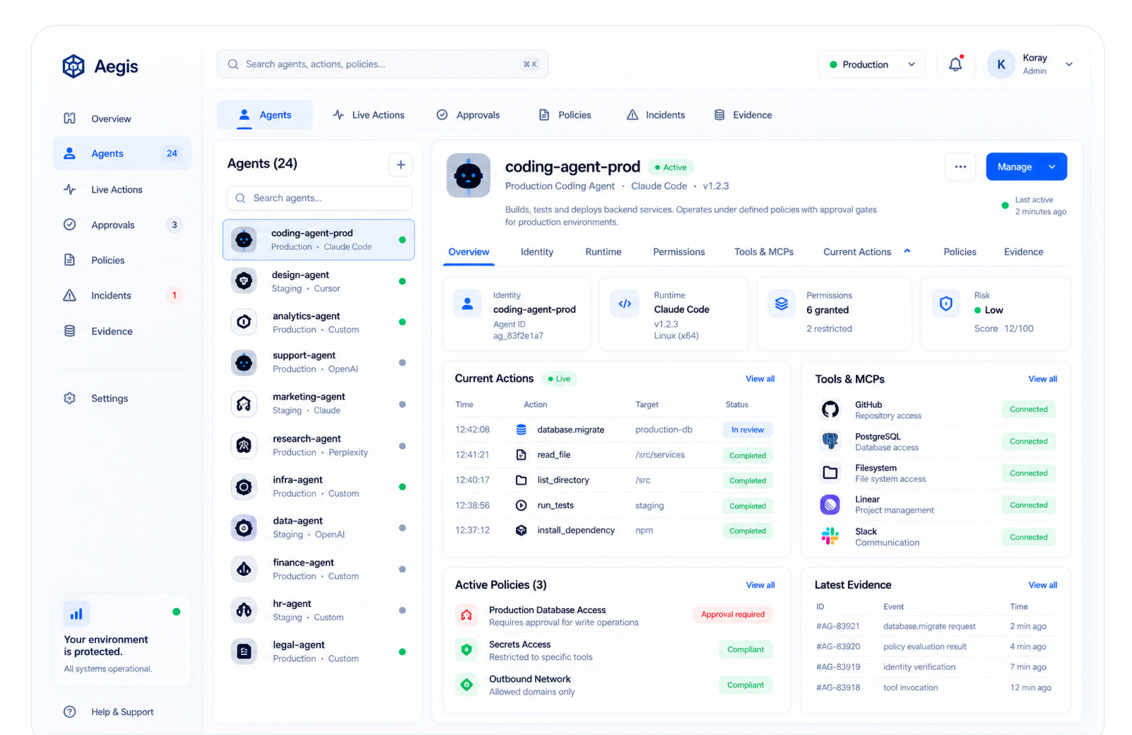Click the PostgreSQL elephant icon

coord(830,441)
